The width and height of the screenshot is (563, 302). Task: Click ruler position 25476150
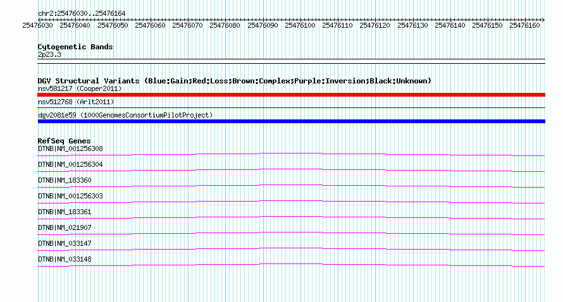click(x=487, y=25)
